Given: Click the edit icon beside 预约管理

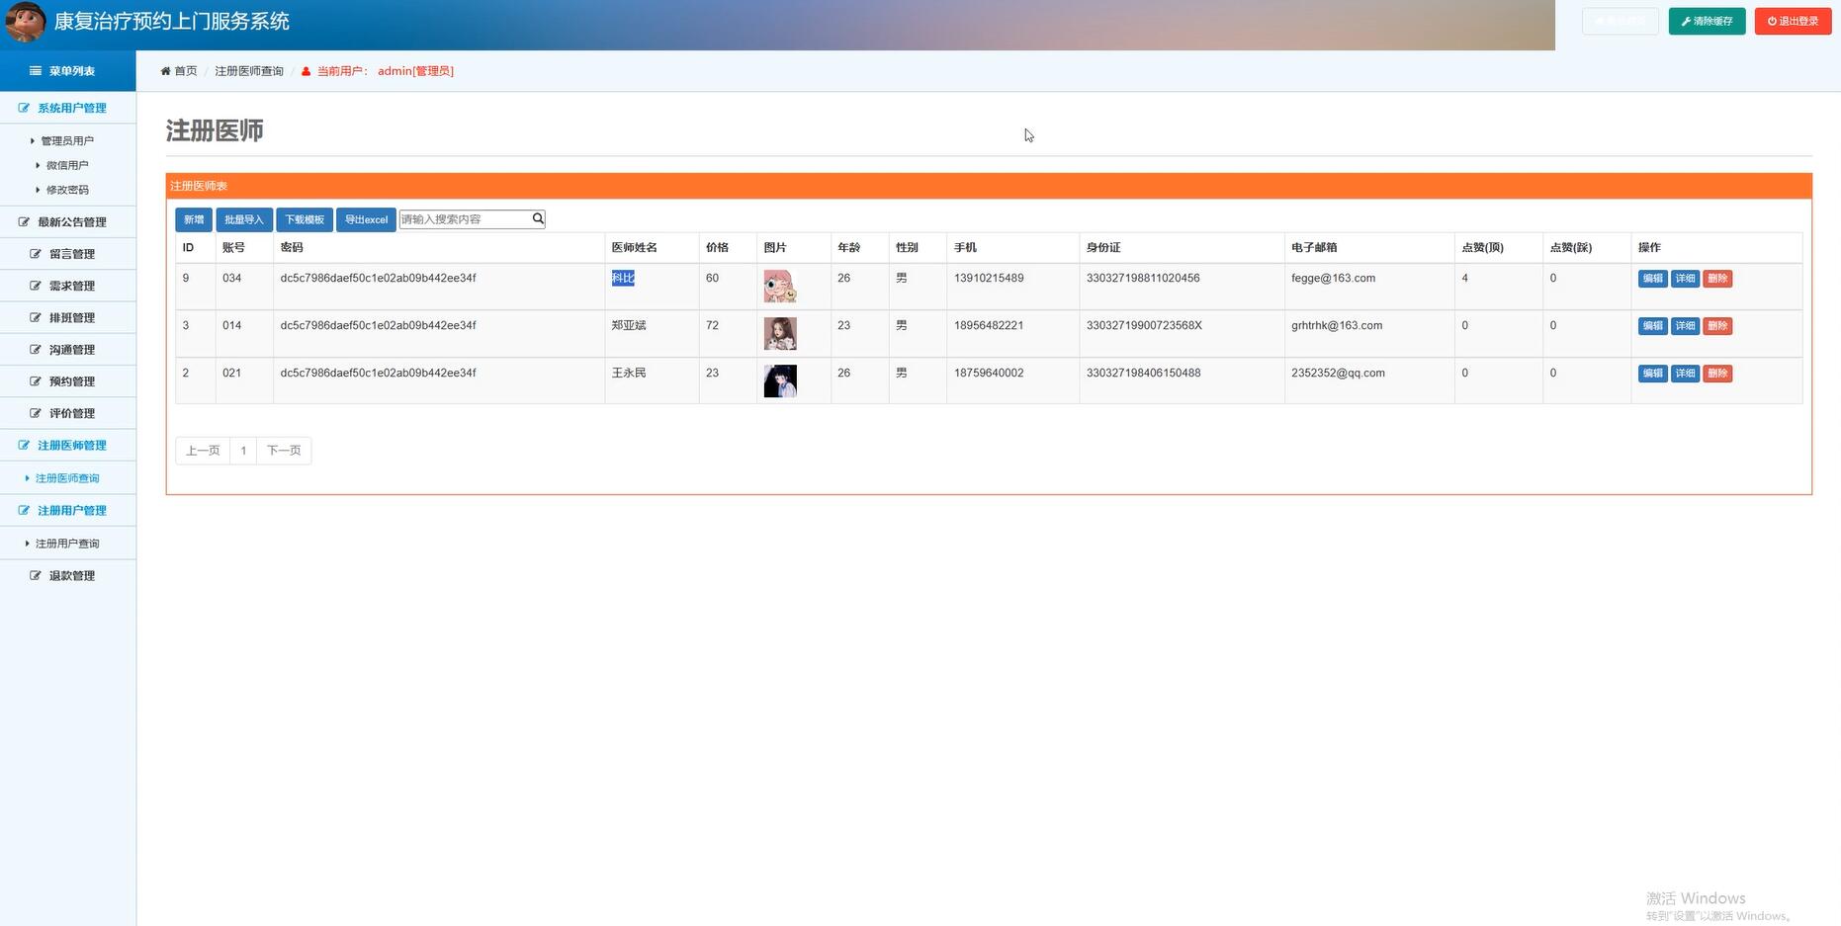Looking at the screenshot, I should 36,381.
